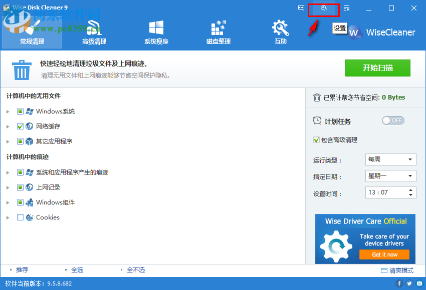This screenshot has width=426, height=290.
Task: Enable the Cookies cleanup checkbox
Action: [20, 217]
